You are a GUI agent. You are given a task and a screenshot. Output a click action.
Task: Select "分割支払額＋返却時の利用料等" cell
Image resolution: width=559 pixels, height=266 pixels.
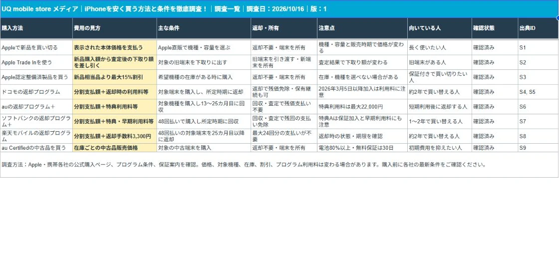tap(114, 92)
